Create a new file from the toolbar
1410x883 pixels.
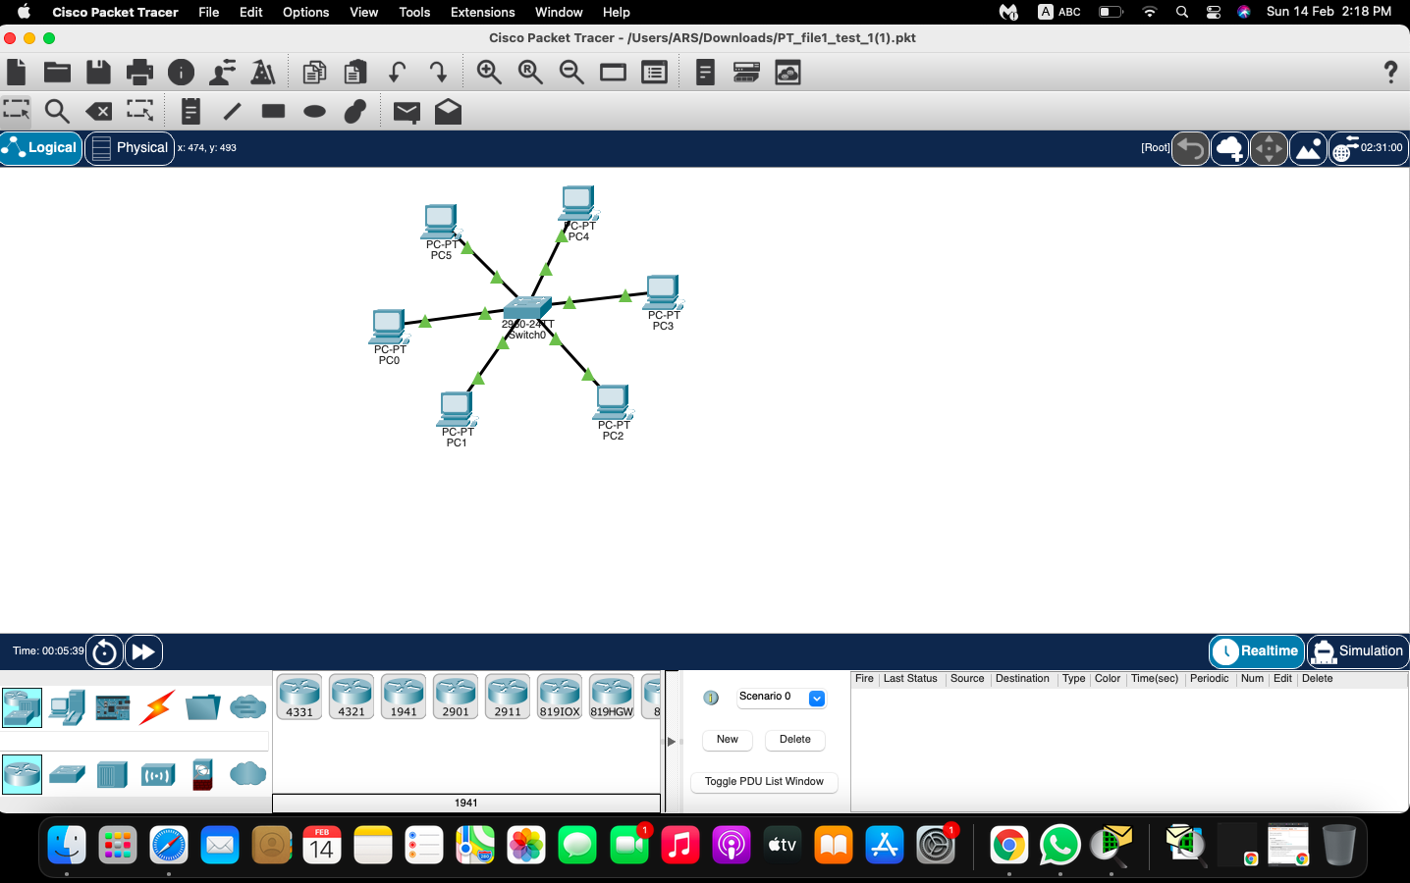[x=17, y=73]
